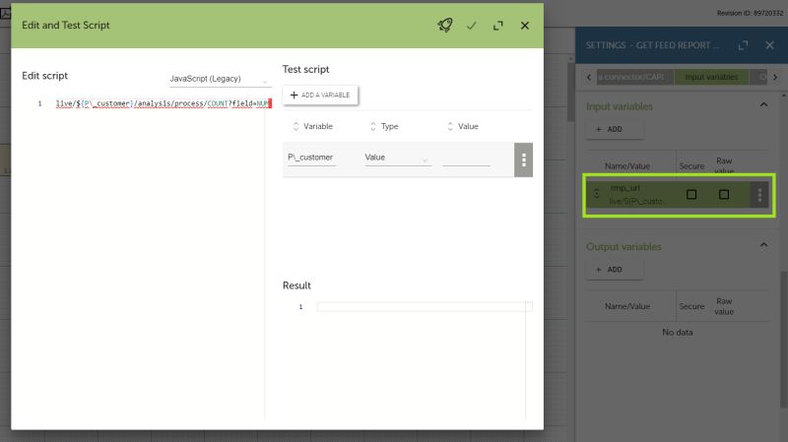This screenshot has width=788, height=442.
Task: Click the empty Value field for P\_customer
Action: tap(466, 158)
